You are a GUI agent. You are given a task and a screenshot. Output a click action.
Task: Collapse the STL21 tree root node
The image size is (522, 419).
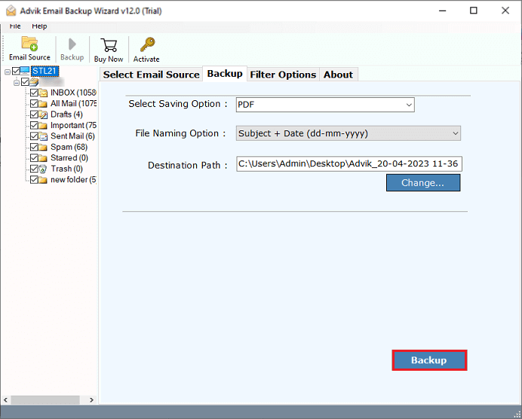point(8,72)
